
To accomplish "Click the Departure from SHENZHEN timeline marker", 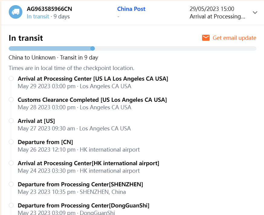I will click(x=11, y=184).
